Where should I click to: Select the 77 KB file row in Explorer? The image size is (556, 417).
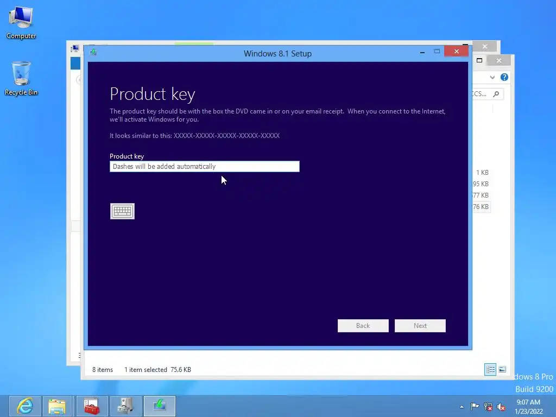coord(481,195)
